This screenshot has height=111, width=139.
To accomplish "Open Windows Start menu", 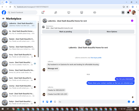I will pos(3,109).
